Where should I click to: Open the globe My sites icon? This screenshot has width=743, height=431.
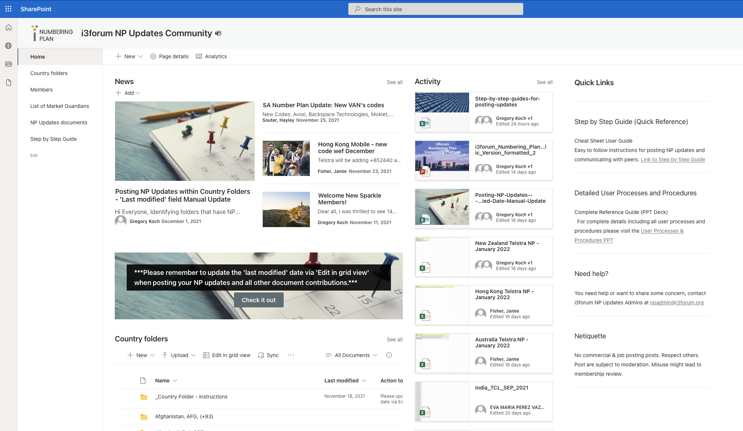point(9,46)
